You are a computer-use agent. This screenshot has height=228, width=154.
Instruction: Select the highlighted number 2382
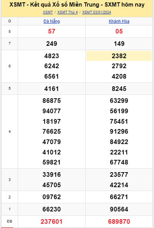119,56
